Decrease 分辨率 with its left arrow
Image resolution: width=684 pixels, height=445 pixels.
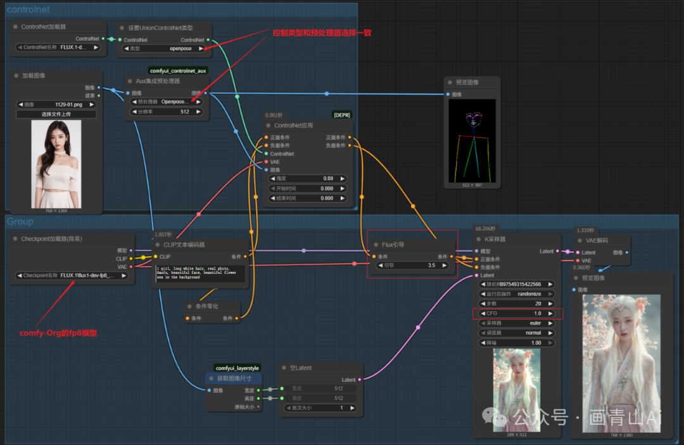coord(134,112)
